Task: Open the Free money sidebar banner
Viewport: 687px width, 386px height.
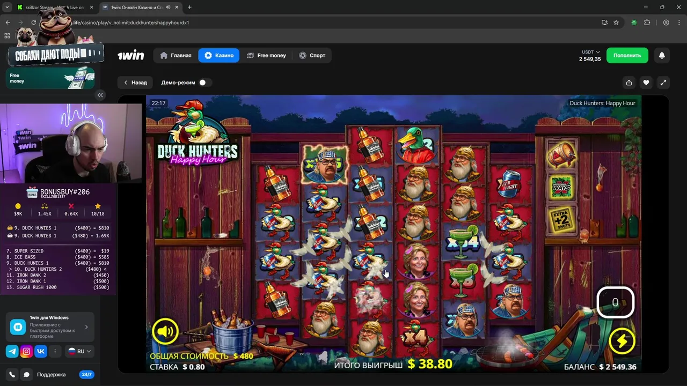Action: 50,78
